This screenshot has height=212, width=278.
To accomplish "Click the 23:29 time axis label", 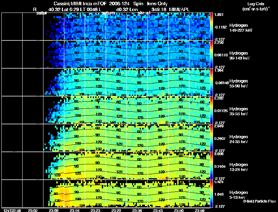I will click(116, 210).
